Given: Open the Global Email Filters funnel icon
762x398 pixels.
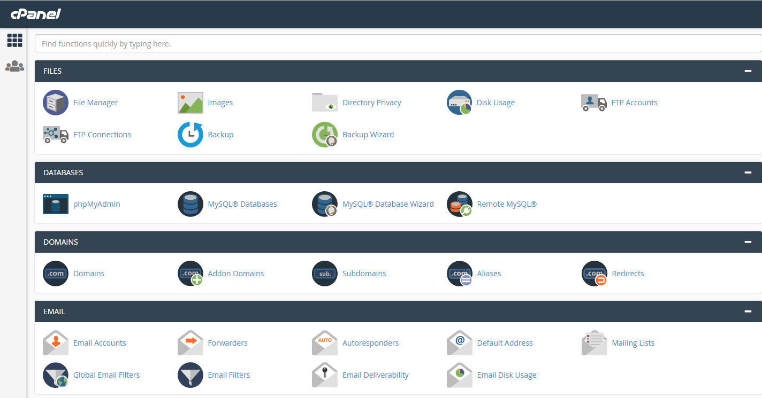Looking at the screenshot, I should [56, 375].
